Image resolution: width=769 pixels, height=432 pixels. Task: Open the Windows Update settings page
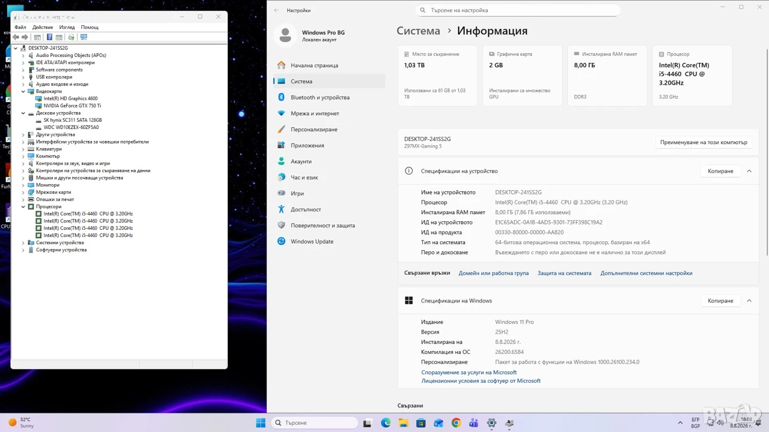point(329,241)
